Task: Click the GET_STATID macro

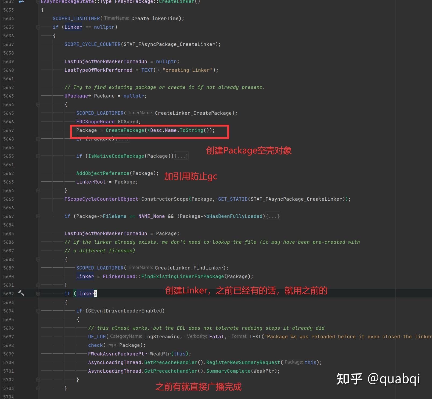Action: coord(233,199)
